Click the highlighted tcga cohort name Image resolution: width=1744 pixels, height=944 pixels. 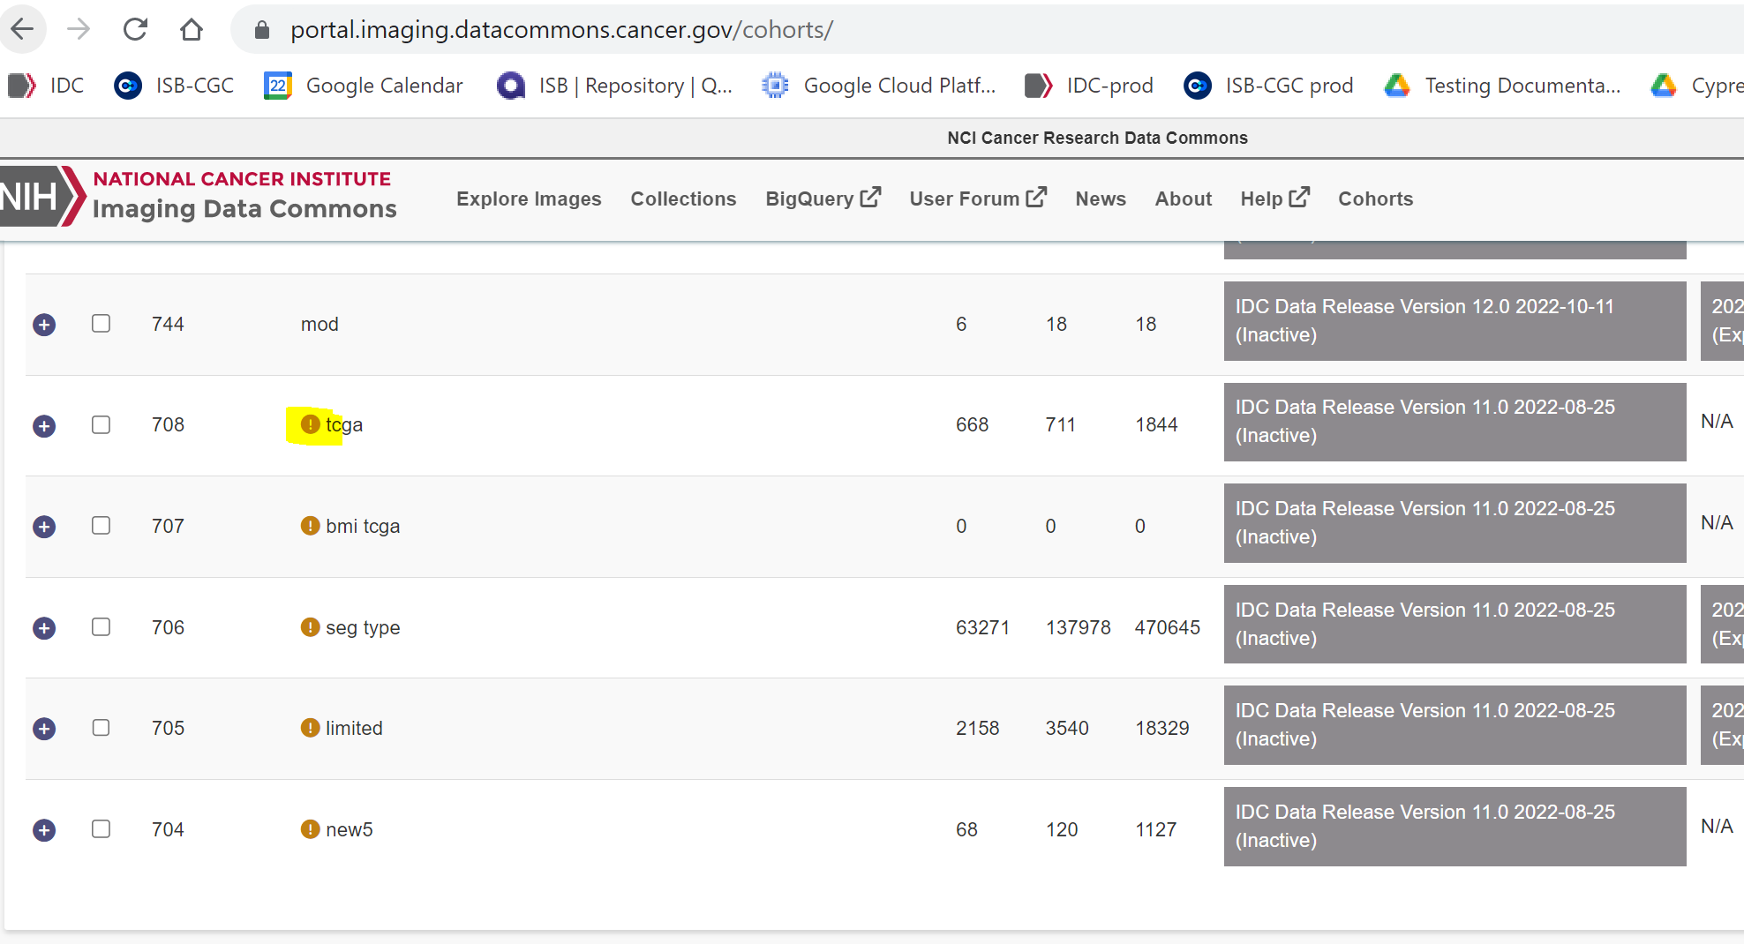tap(346, 423)
